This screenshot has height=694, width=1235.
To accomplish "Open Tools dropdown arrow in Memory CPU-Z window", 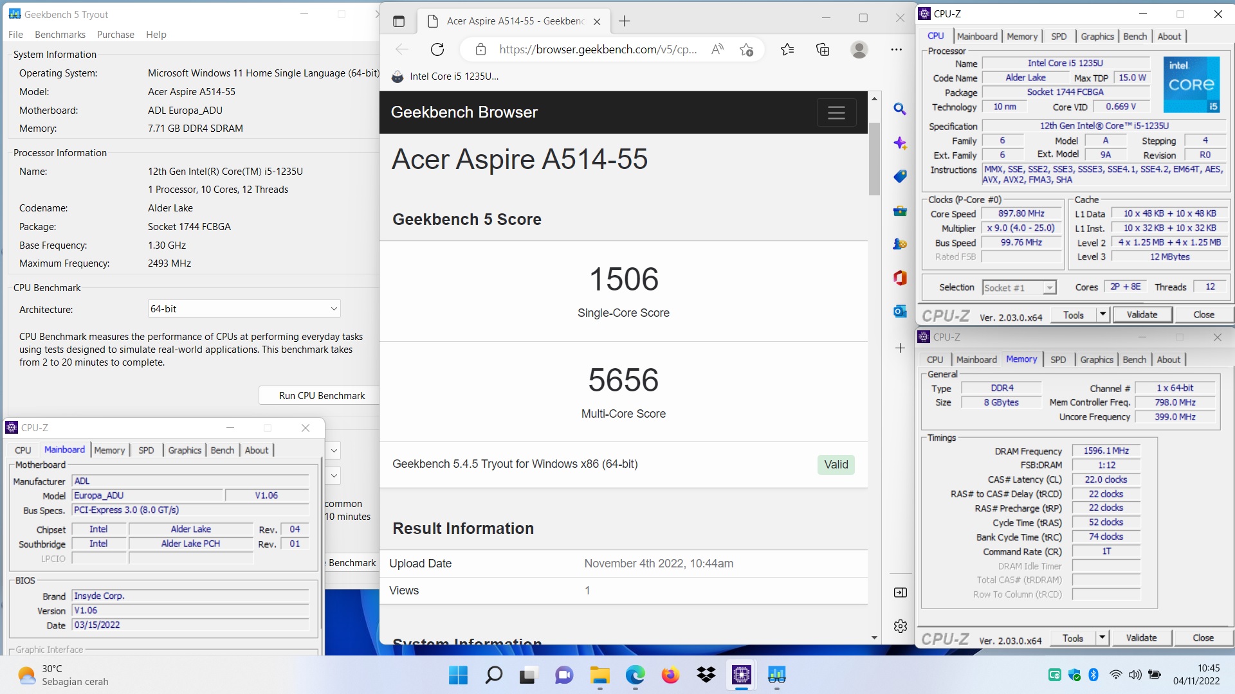I will pyautogui.click(x=1102, y=638).
